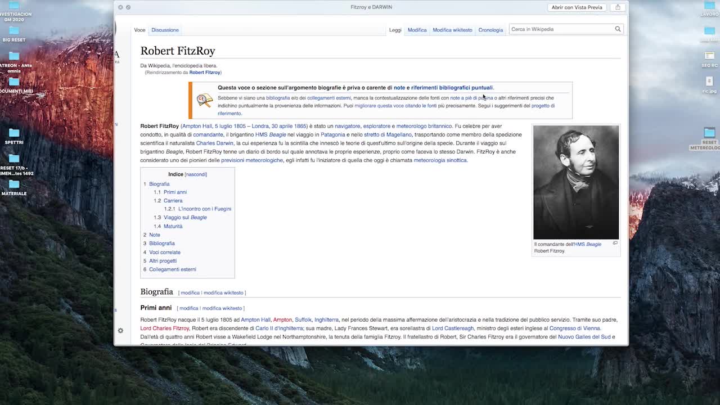Jump to Viaggio sul Beagle in the Indice

tap(185, 218)
